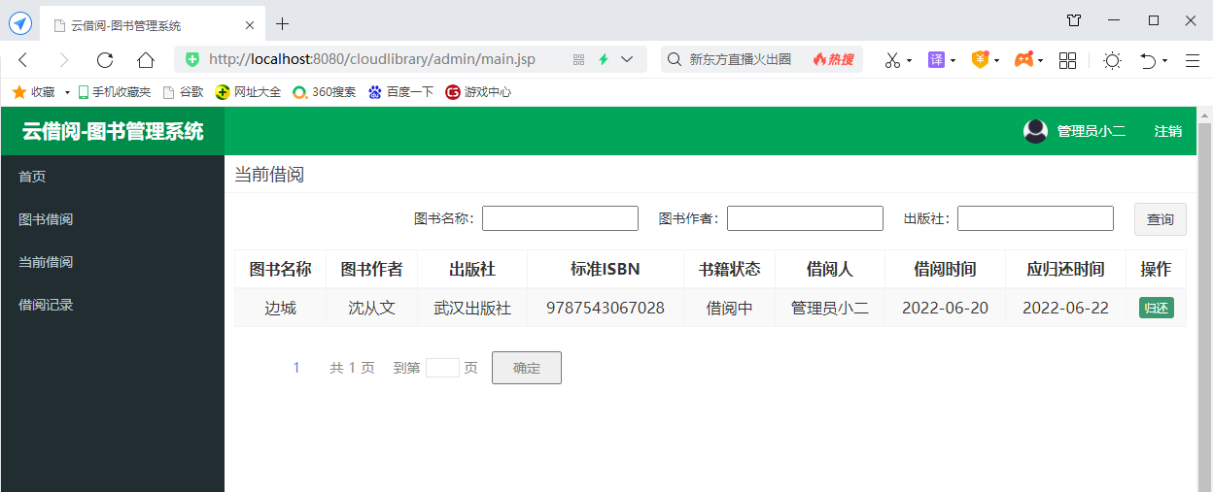Open a new tab with plus button

pos(283,24)
